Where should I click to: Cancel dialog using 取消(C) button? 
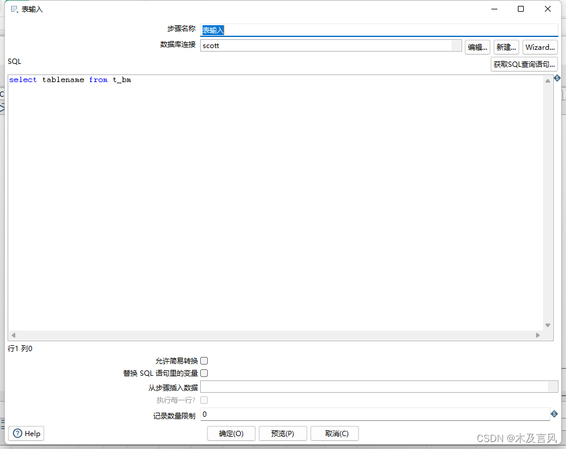[335, 434]
